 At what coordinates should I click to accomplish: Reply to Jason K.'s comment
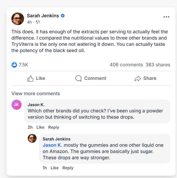point(54,127)
